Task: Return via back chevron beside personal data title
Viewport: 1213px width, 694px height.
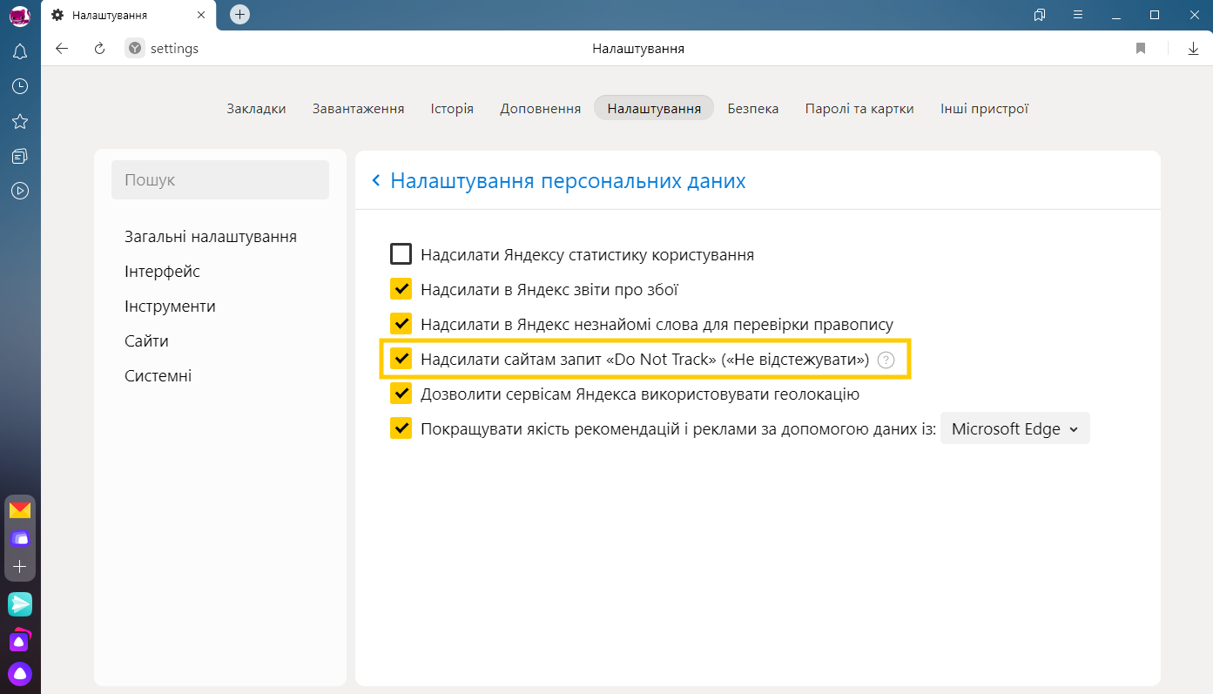Action: point(376,180)
